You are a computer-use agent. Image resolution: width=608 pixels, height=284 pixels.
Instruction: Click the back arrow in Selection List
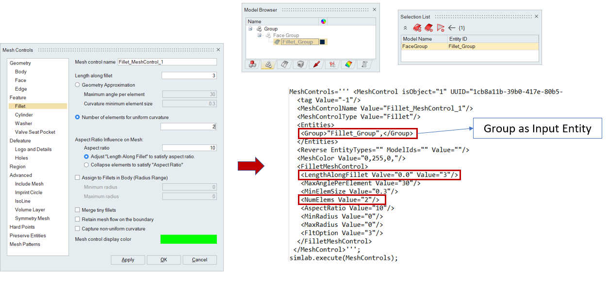(451, 28)
